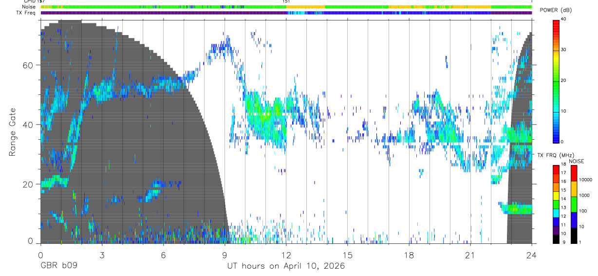This screenshot has height=276, width=598.
Task: Click the '18' tick on the UT hours axis
Action: [x=409, y=255]
